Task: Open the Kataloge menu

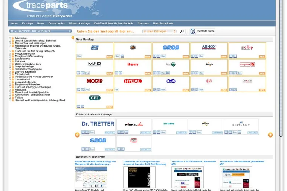Action: click(x=27, y=23)
